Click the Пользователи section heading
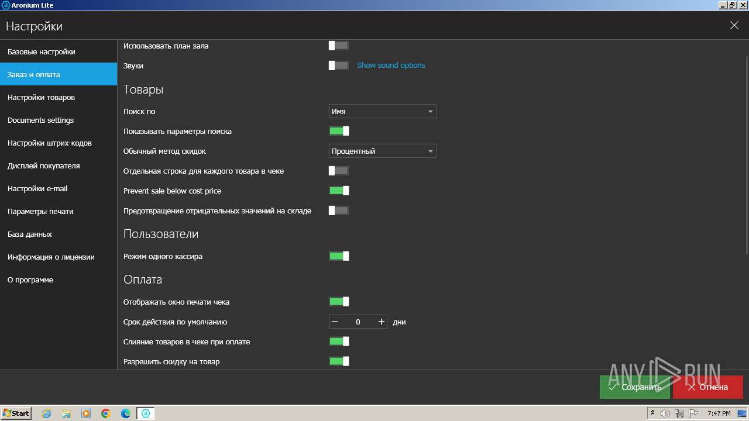The height and width of the screenshot is (421, 749). tap(161, 234)
